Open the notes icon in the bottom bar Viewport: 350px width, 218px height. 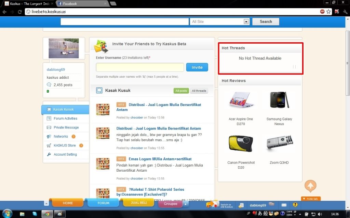coord(241,205)
